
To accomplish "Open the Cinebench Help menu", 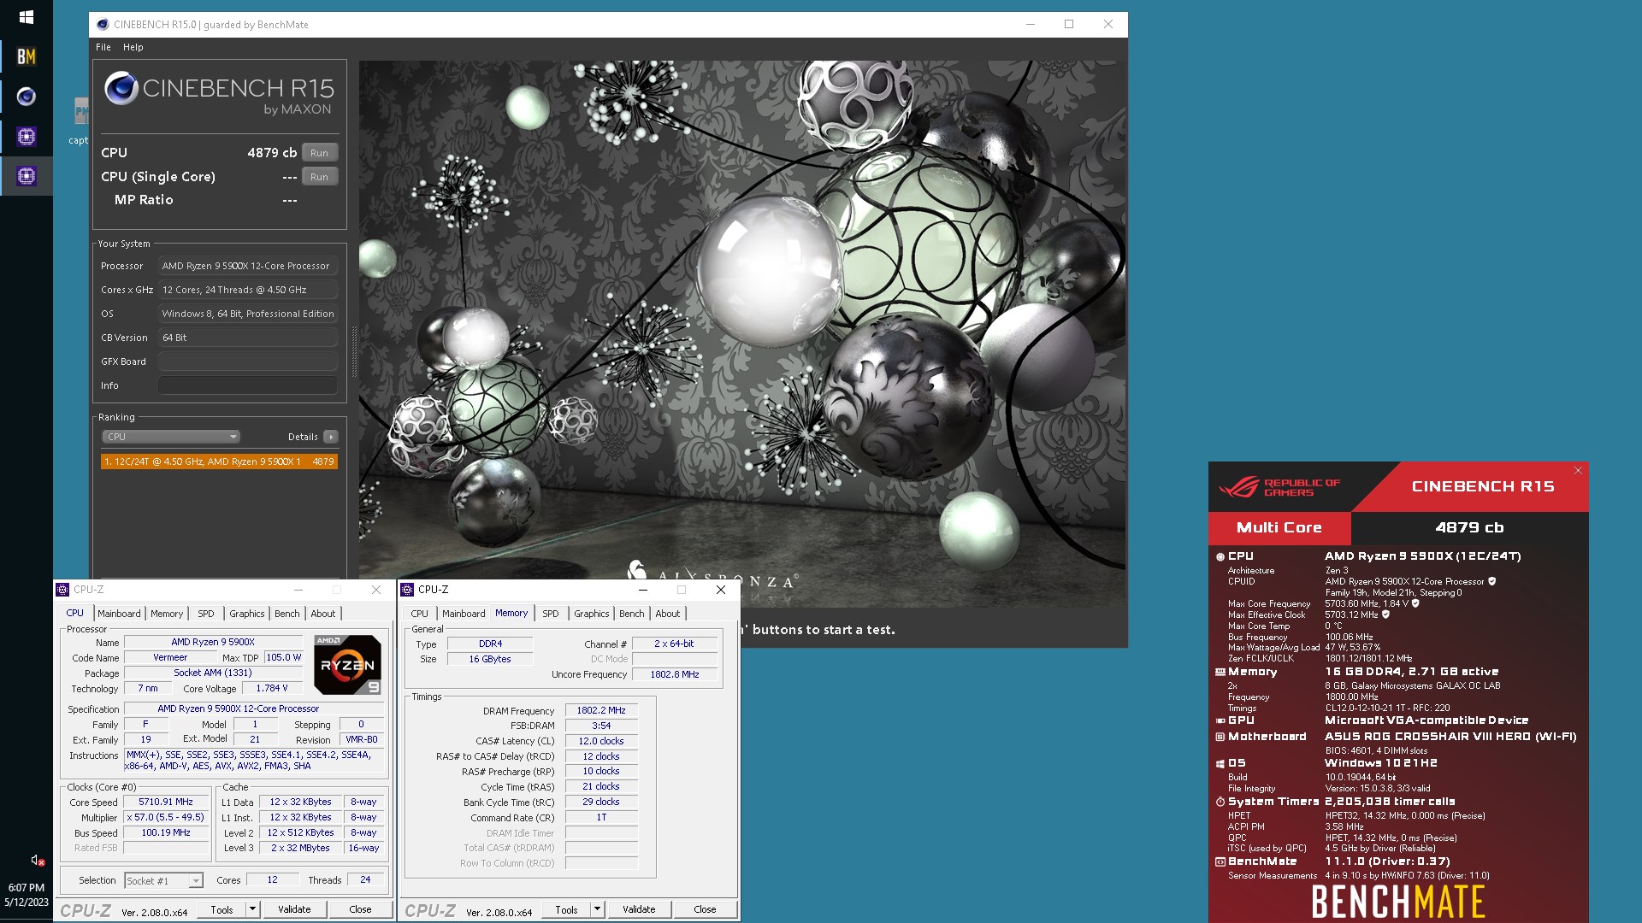I will pos(133,47).
